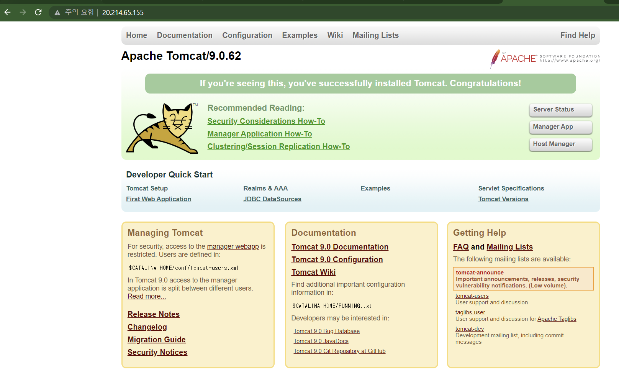Click the Recommended Reading heading
619x376 pixels.
256,108
